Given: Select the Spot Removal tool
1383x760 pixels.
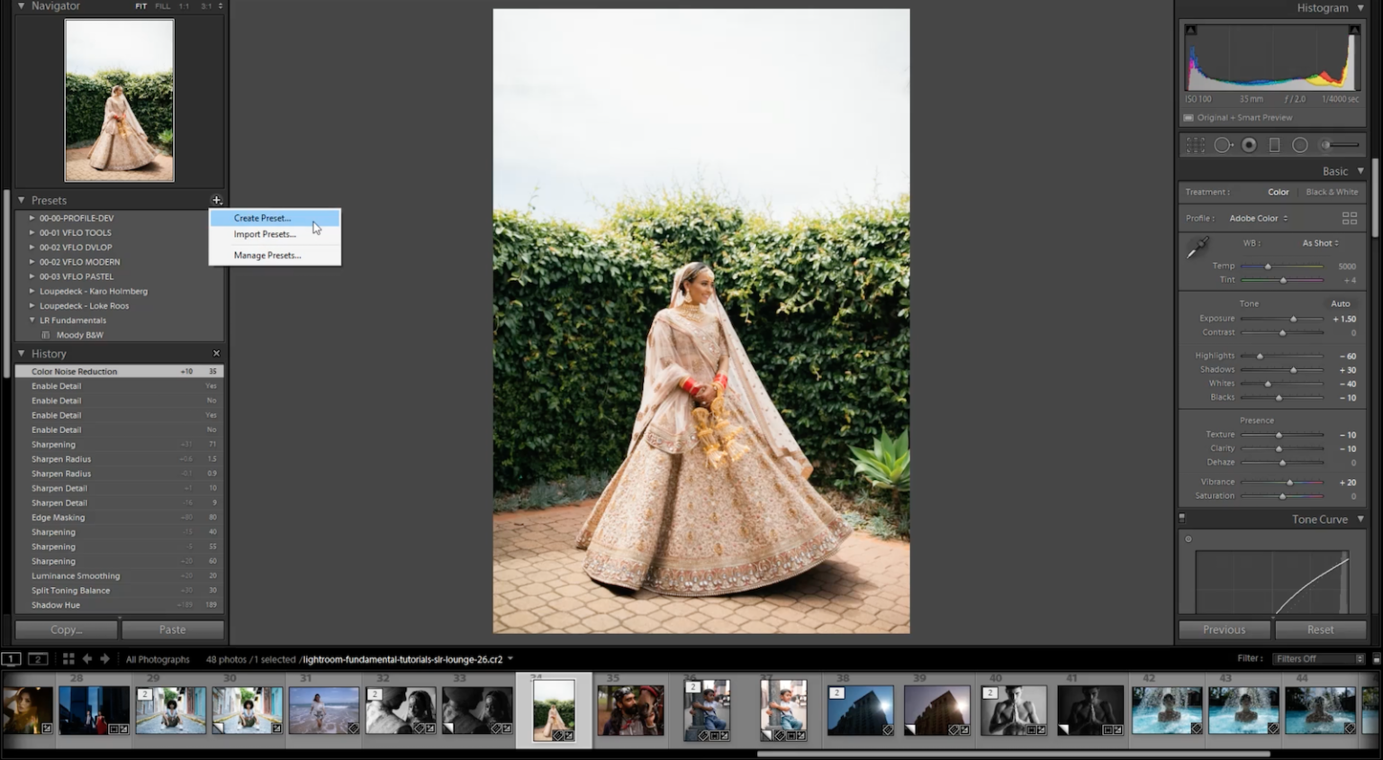Looking at the screenshot, I should pos(1223,144).
